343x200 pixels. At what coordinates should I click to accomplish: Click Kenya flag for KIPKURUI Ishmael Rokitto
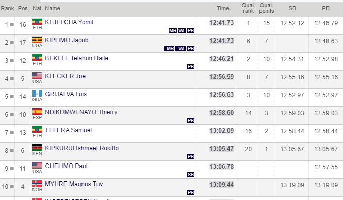click(x=37, y=148)
